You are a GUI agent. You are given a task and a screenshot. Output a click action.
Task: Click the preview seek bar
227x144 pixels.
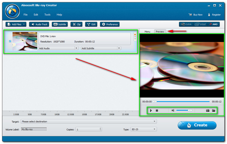[x=181, y=101]
